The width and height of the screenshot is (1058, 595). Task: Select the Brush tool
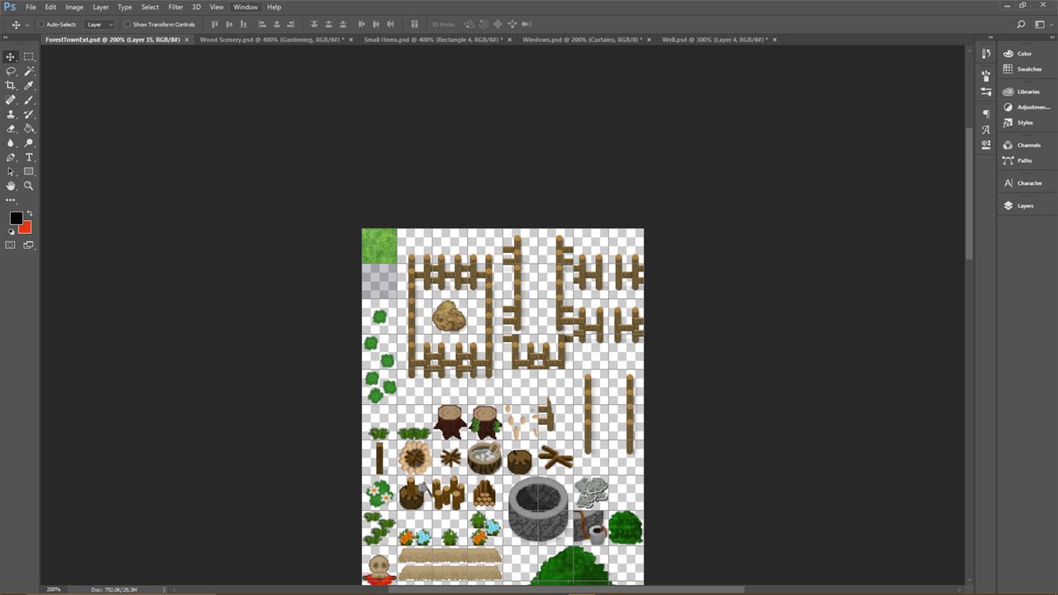[29, 100]
